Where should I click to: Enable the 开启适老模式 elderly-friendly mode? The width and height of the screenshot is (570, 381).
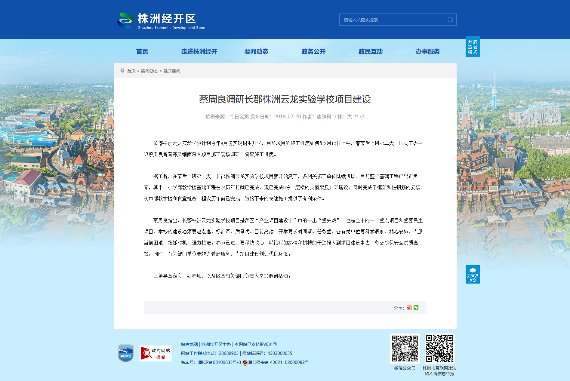point(473,47)
